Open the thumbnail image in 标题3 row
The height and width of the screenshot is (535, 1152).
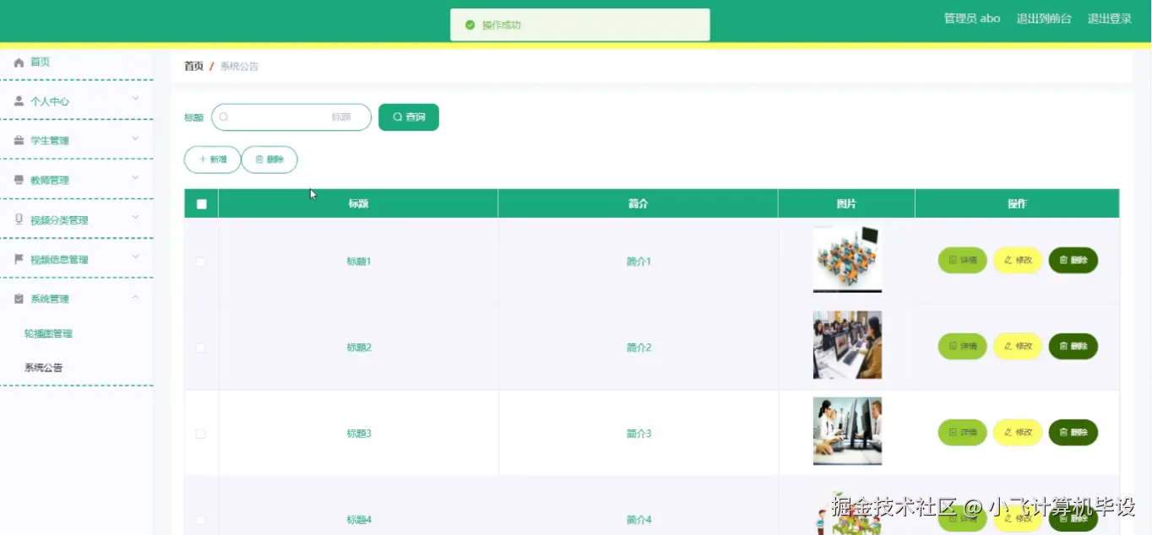coord(847,431)
